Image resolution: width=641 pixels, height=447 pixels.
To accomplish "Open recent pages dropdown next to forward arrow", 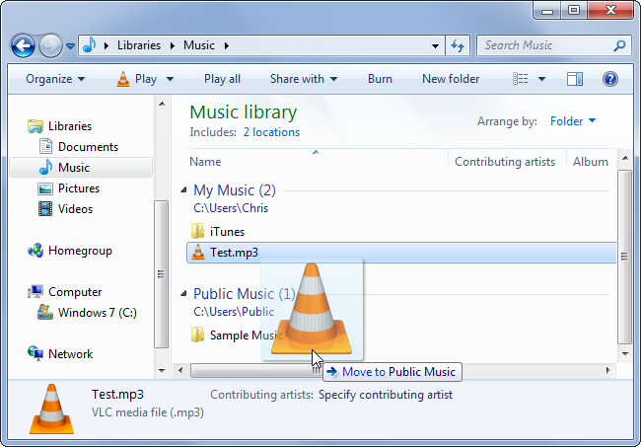I will click(x=70, y=46).
